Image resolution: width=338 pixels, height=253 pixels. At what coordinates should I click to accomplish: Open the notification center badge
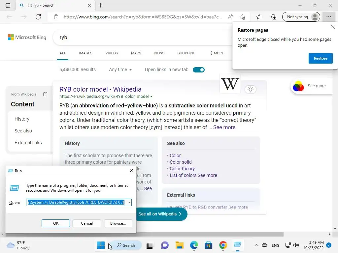[329, 245]
